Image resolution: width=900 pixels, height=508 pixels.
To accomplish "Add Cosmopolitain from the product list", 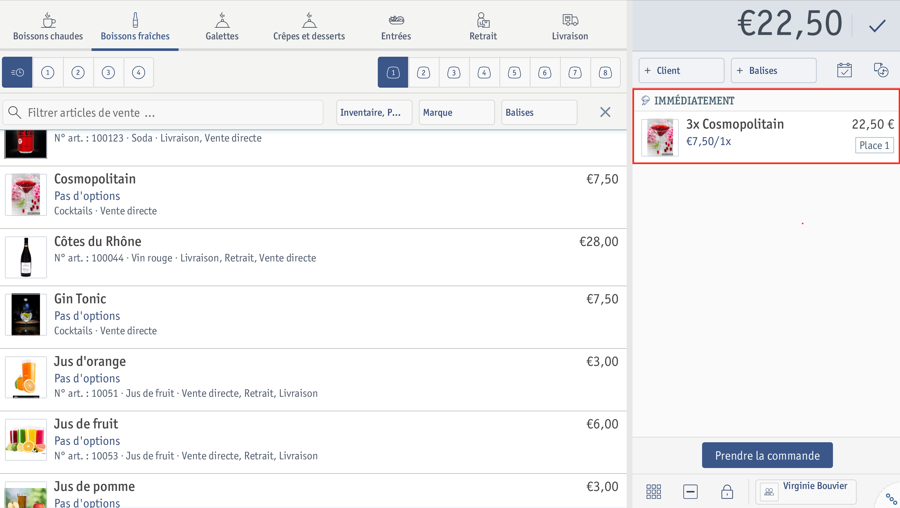I will coord(313,197).
